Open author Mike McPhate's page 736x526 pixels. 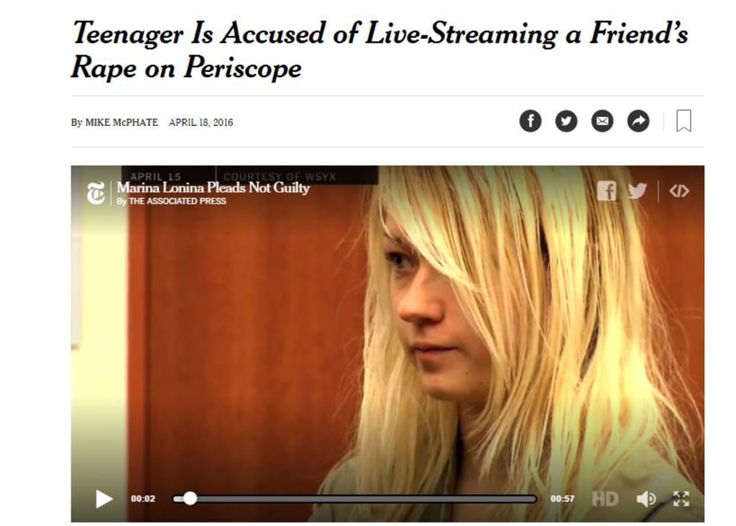point(121,122)
